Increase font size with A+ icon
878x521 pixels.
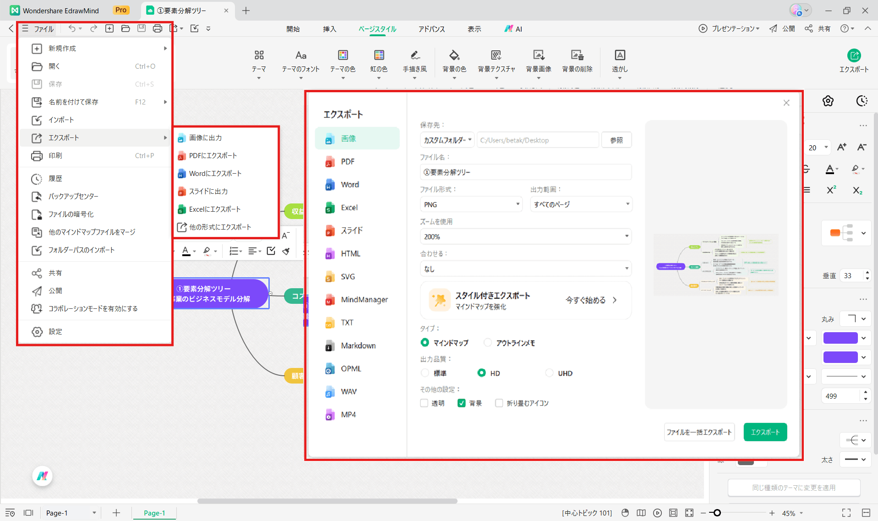point(842,147)
